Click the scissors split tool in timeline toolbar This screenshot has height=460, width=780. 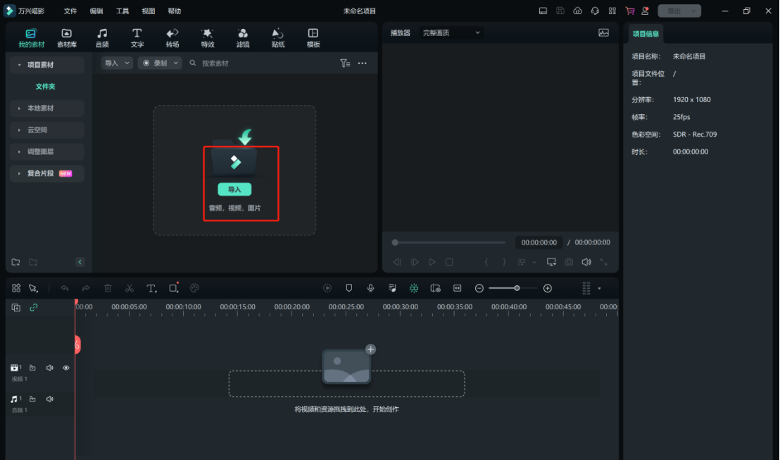(130, 288)
